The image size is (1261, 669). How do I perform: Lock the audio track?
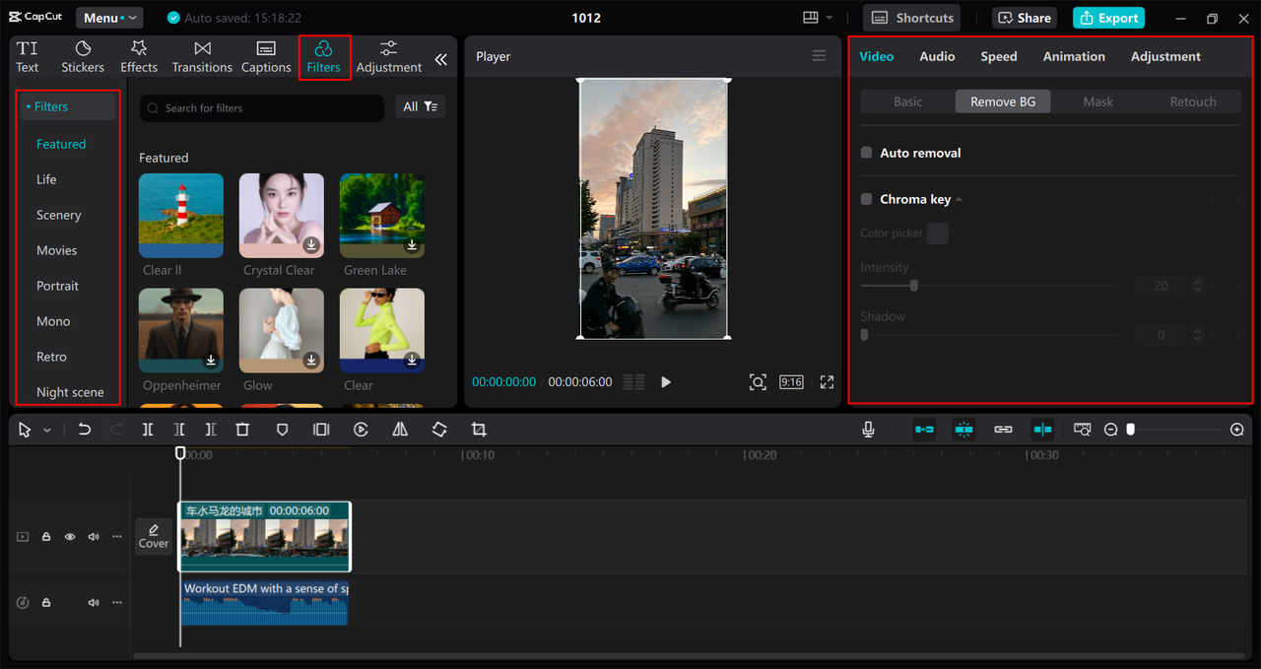point(46,602)
